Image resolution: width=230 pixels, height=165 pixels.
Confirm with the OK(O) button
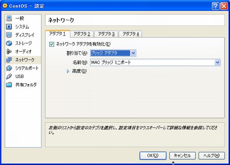153,156
